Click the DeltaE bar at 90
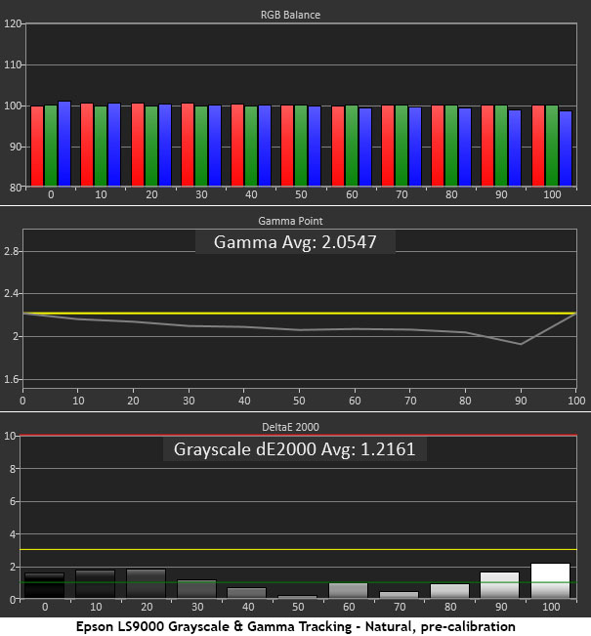 [498, 585]
